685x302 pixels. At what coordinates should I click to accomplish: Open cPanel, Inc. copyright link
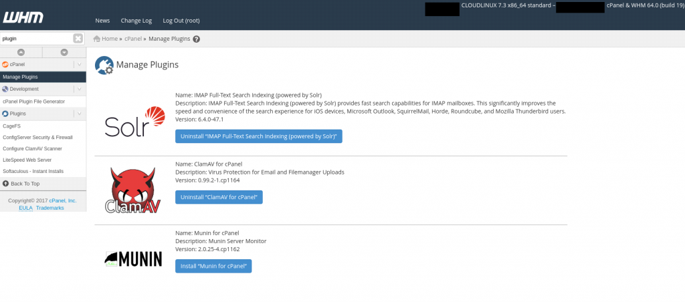tap(62, 200)
